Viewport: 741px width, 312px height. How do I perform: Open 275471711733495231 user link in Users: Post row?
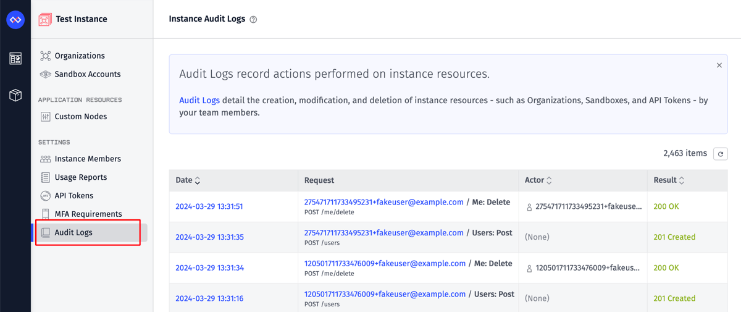point(384,233)
